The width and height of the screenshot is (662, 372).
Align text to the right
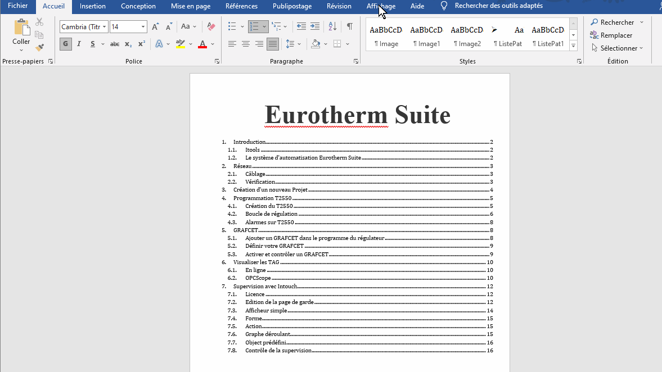pyautogui.click(x=259, y=44)
